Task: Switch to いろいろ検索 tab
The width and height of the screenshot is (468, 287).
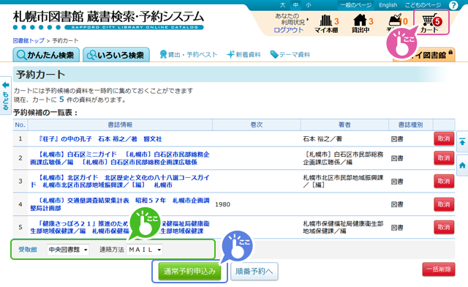Action: [x=116, y=55]
